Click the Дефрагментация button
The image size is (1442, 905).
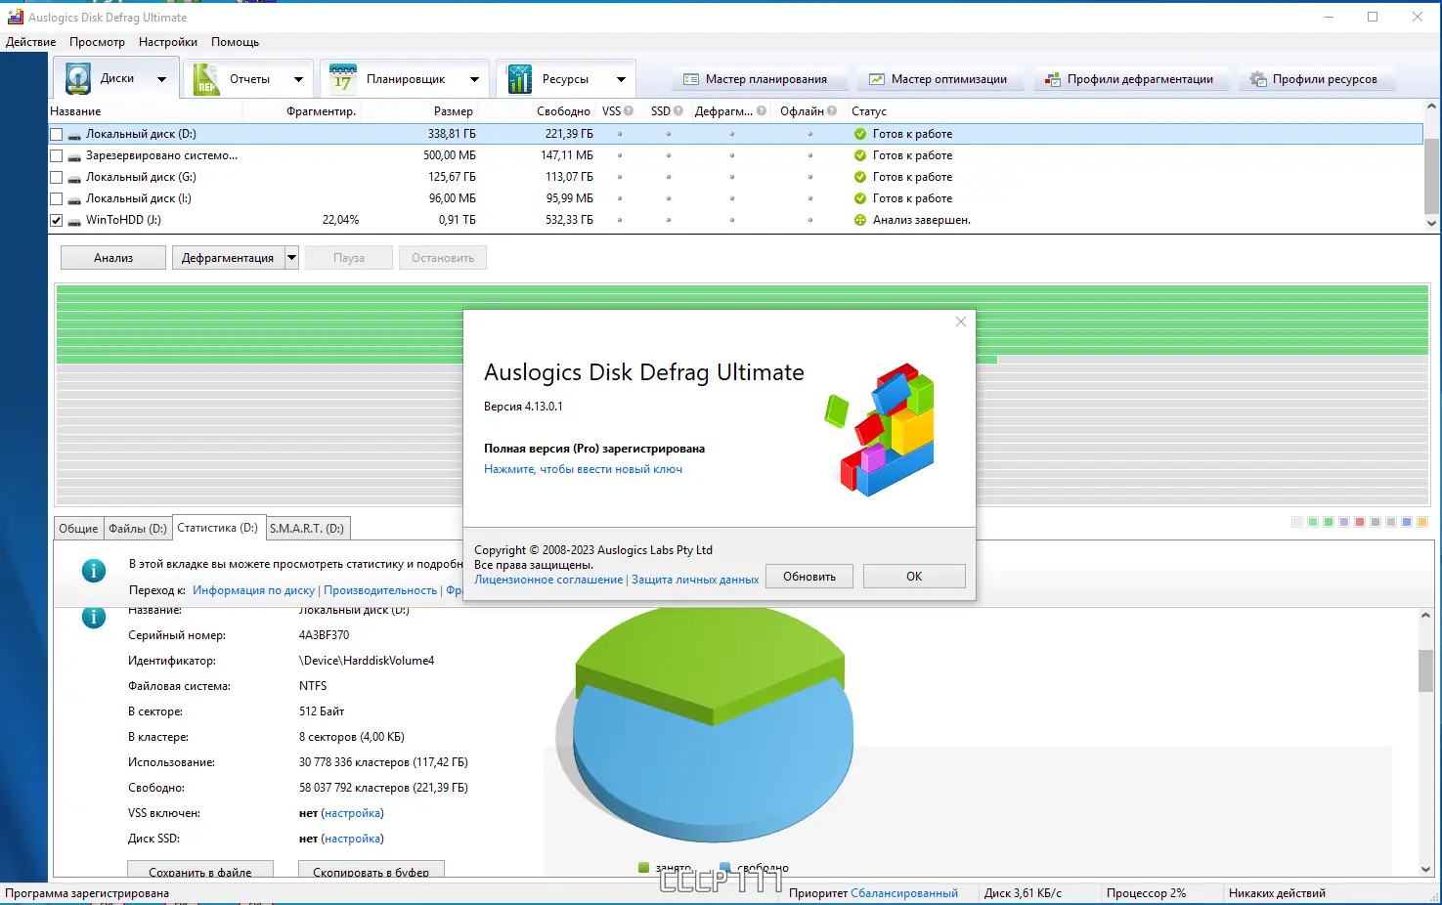(x=228, y=258)
